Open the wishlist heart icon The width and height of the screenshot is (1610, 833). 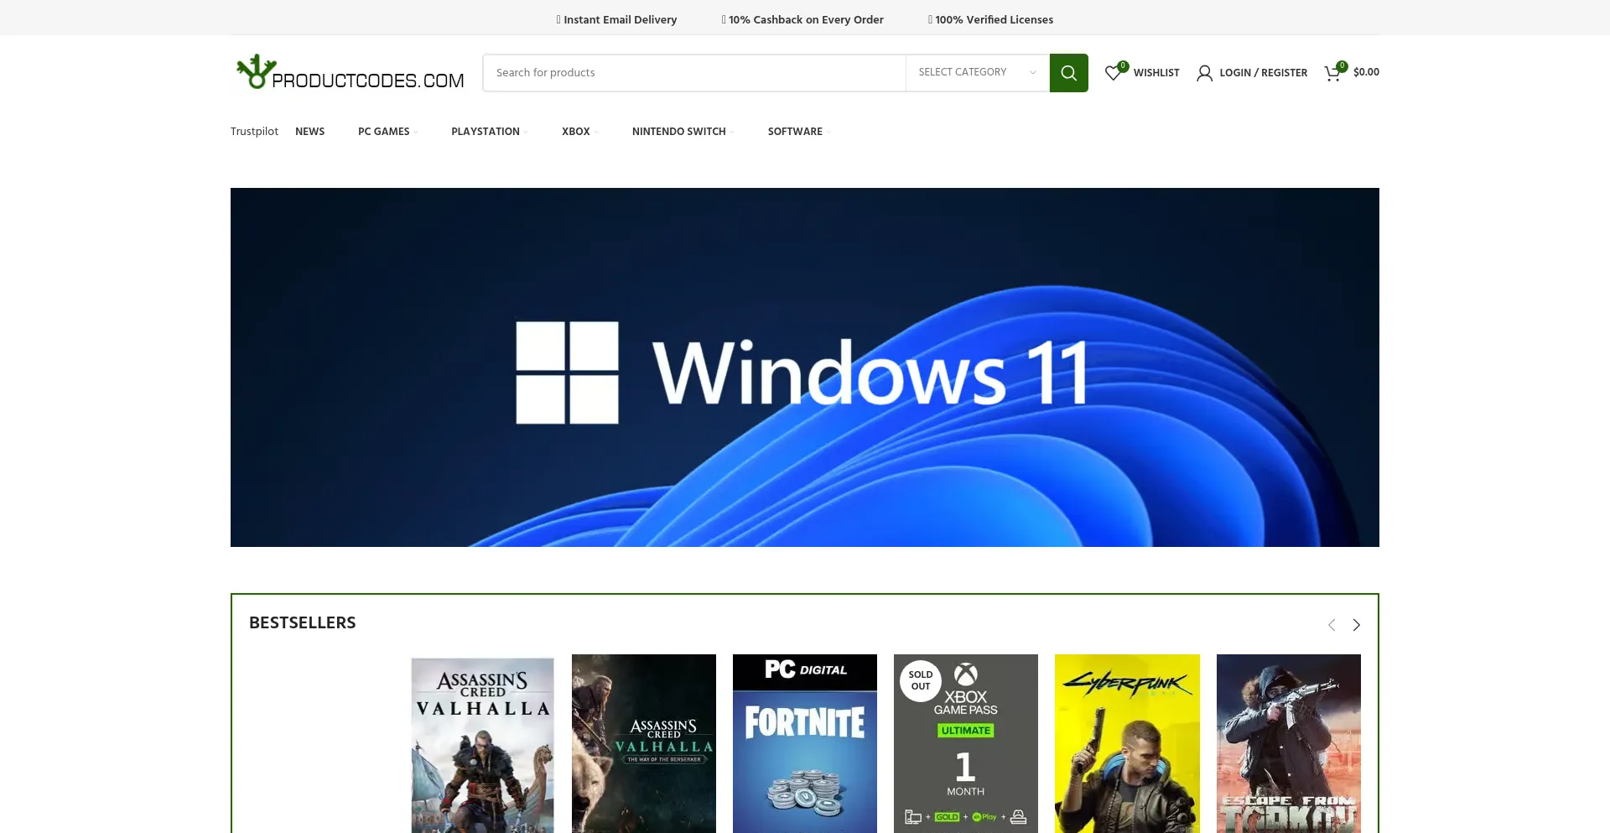(1113, 73)
